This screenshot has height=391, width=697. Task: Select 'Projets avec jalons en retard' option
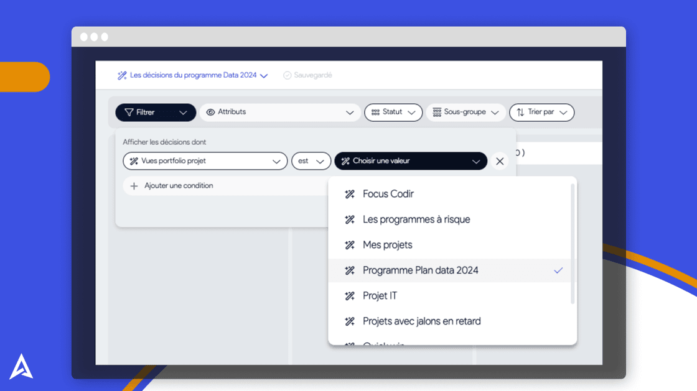coord(449,321)
